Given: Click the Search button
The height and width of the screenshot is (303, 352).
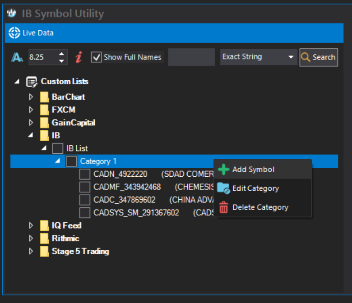Looking at the screenshot, I should pos(319,57).
